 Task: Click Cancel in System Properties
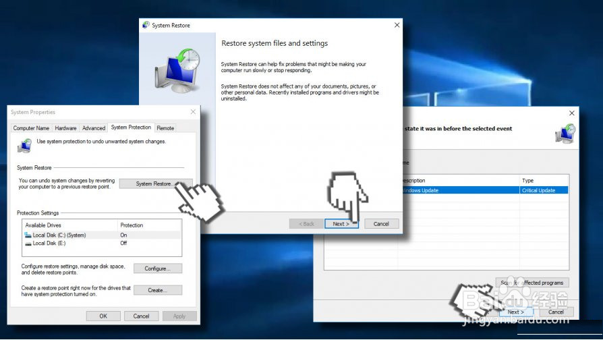tap(141, 316)
